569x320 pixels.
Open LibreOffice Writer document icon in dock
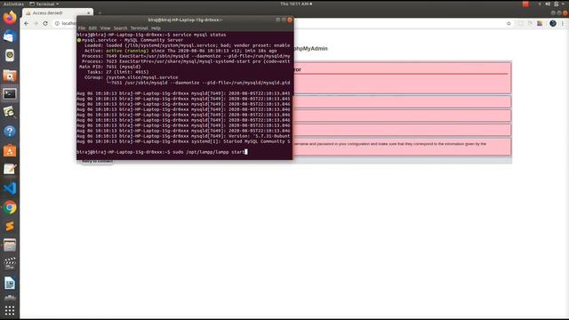pos(10,283)
